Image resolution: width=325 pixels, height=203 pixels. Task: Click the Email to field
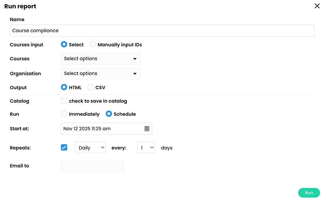point(92,166)
